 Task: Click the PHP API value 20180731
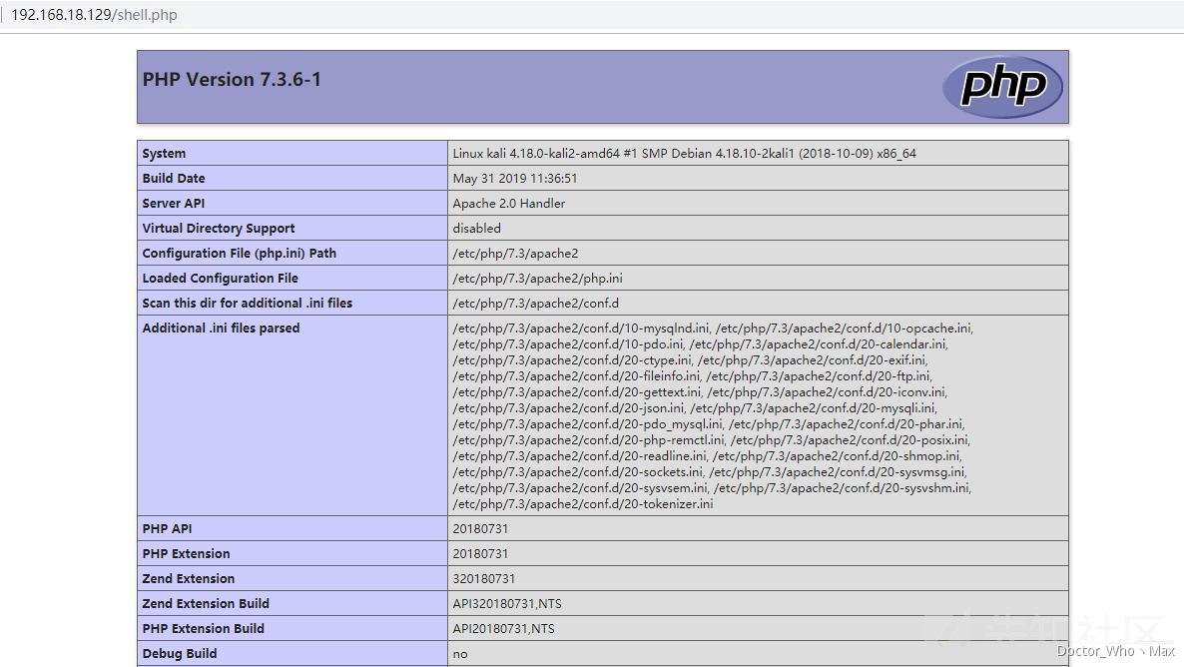click(480, 529)
